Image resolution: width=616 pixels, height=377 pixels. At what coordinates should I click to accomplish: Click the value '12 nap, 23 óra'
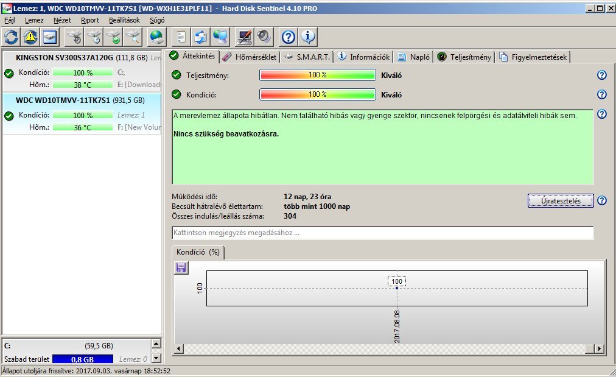coord(307,197)
